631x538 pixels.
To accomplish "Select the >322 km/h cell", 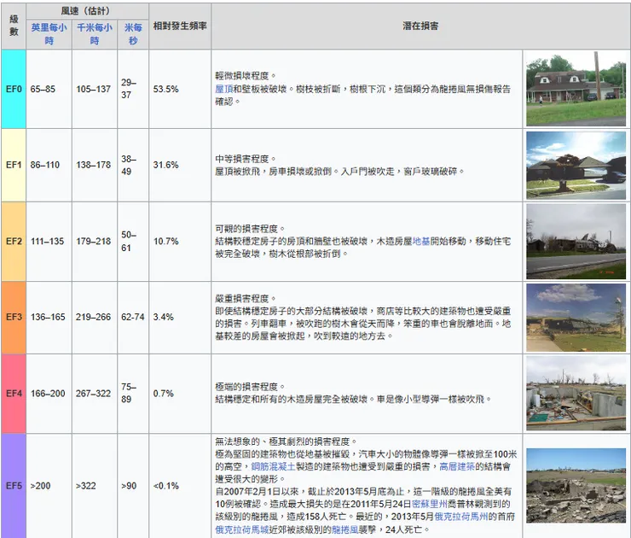I will [x=95, y=486].
